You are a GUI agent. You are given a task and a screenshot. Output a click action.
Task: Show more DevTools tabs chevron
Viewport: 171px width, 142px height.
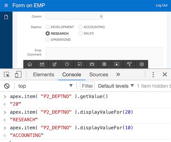click(118, 75)
